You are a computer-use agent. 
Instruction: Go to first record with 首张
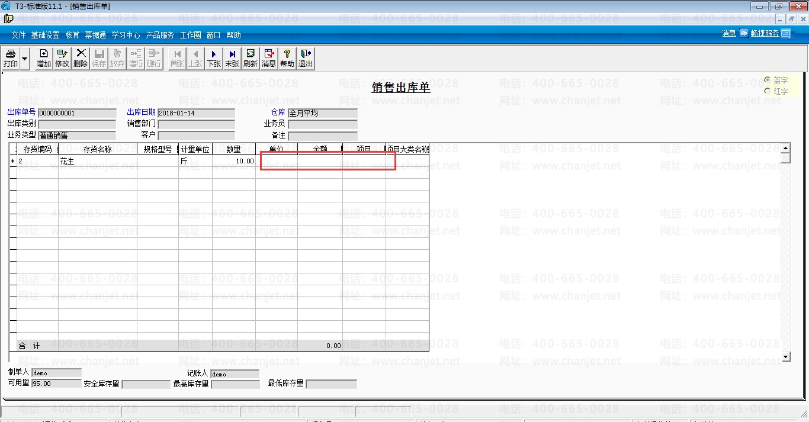coord(177,58)
